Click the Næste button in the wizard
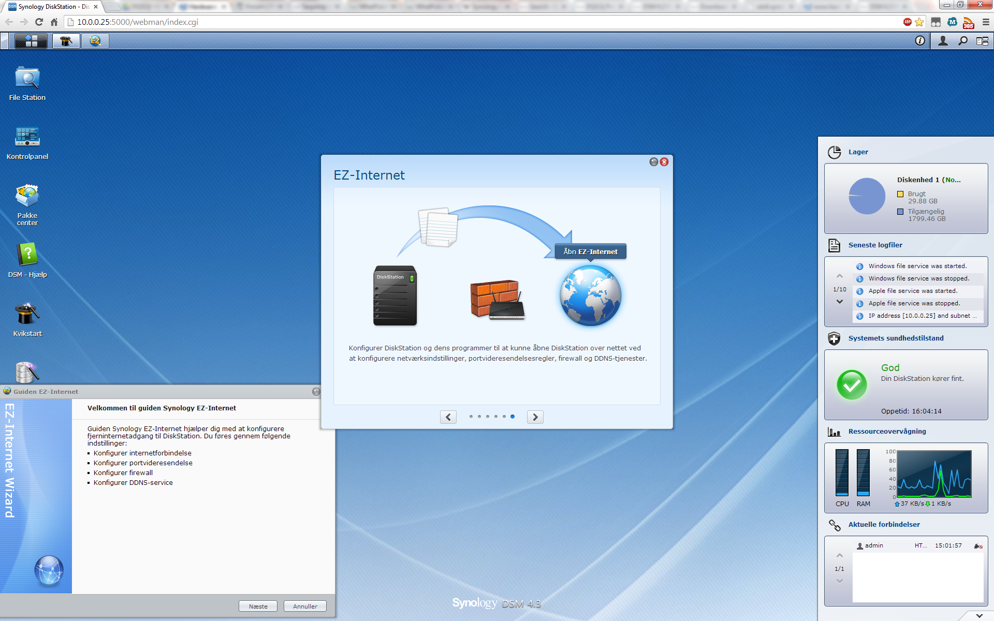This screenshot has width=994, height=621. 258,607
